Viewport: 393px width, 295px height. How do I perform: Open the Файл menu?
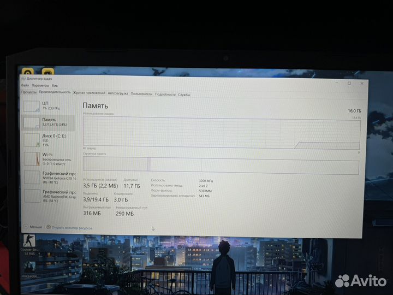coord(25,86)
